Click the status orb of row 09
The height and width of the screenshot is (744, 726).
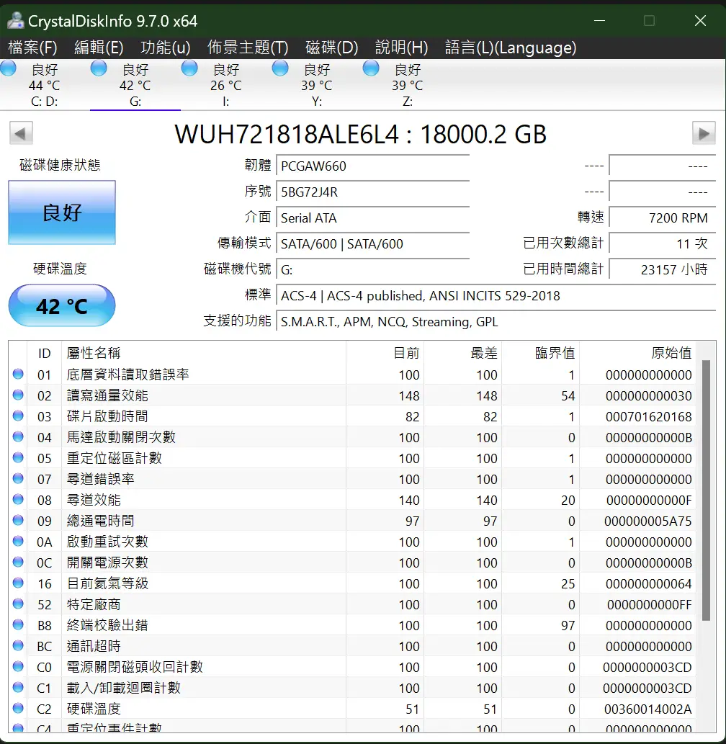(18, 520)
